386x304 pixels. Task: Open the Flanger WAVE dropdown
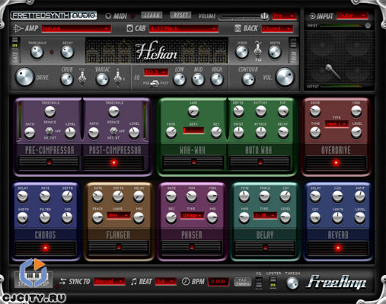118,216
